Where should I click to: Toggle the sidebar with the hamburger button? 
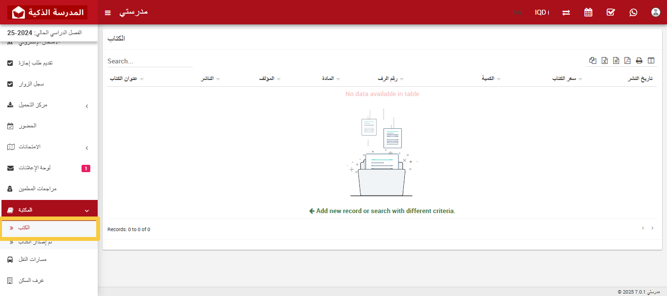108,12
